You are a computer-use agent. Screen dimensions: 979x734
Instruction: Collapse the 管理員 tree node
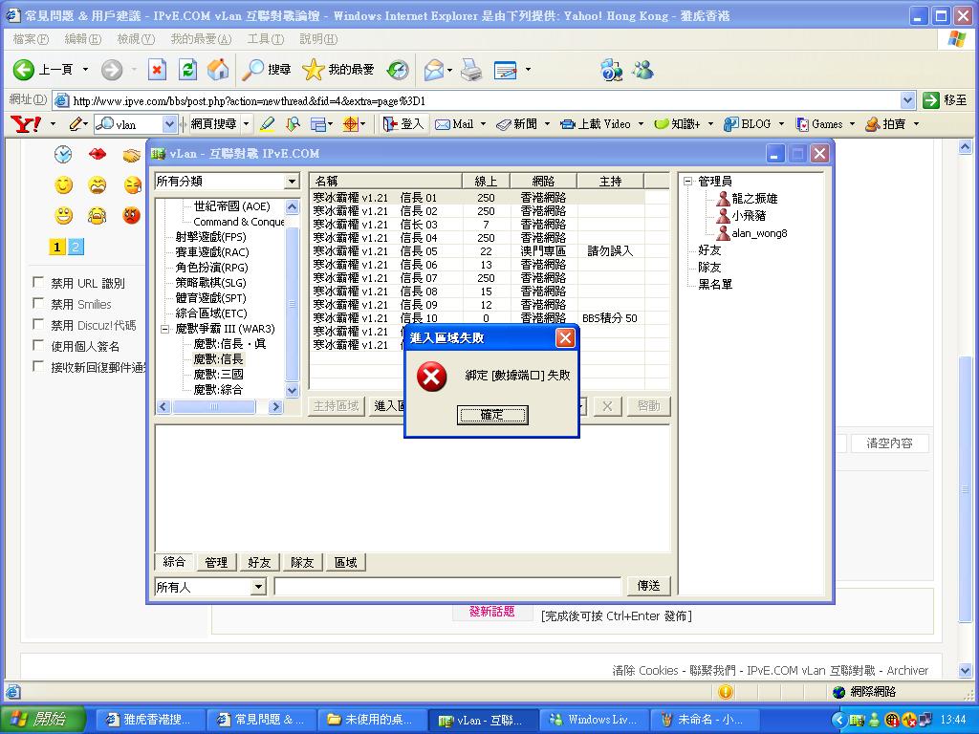pos(687,182)
